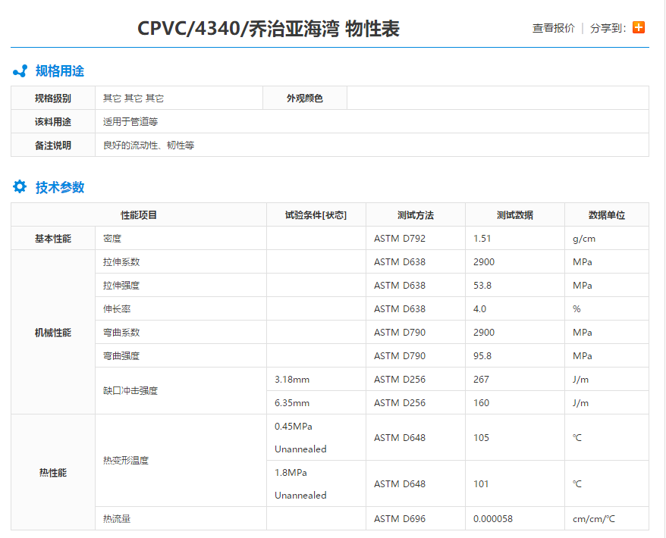Click the blue share icon after 分享到
The image size is (666, 538).
pos(639,26)
